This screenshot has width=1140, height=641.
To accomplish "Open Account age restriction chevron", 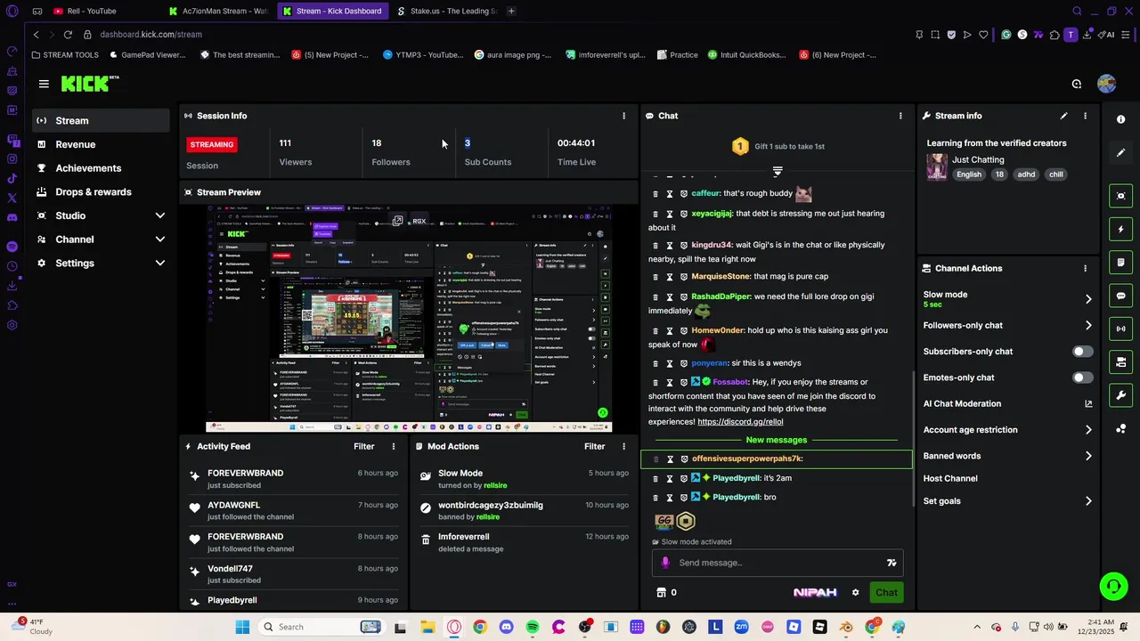I will pyautogui.click(x=1088, y=430).
